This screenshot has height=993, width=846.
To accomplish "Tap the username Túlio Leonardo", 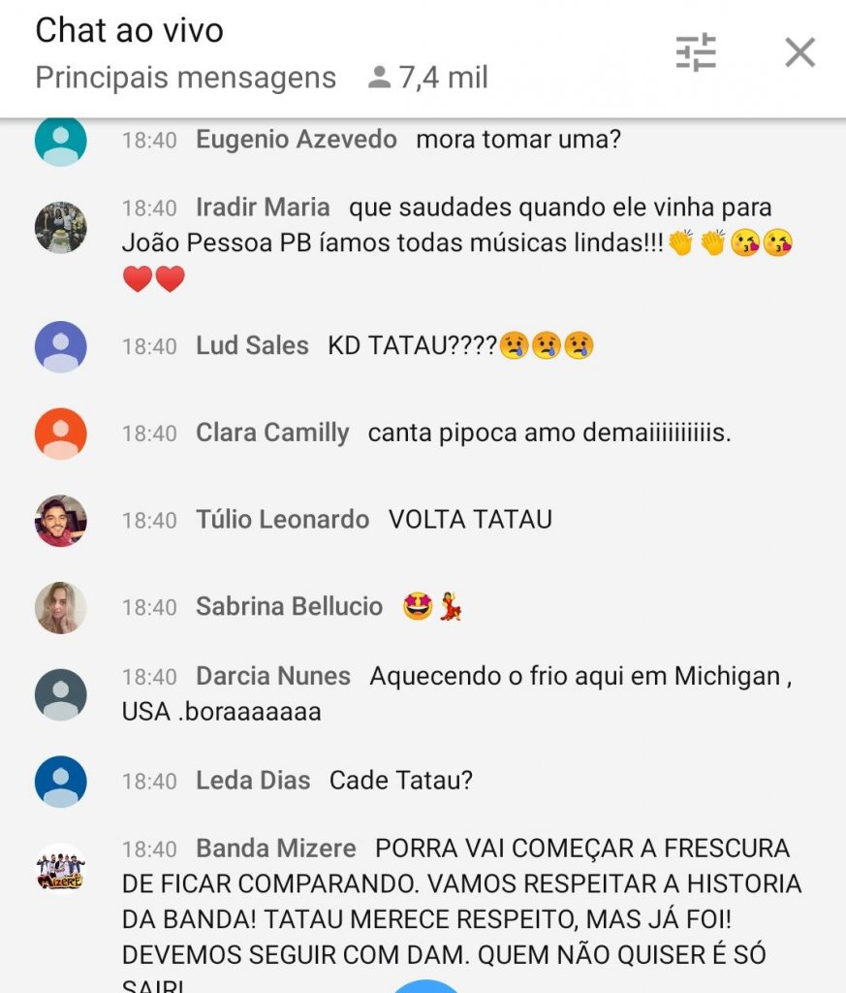I will pyautogui.click(x=282, y=520).
